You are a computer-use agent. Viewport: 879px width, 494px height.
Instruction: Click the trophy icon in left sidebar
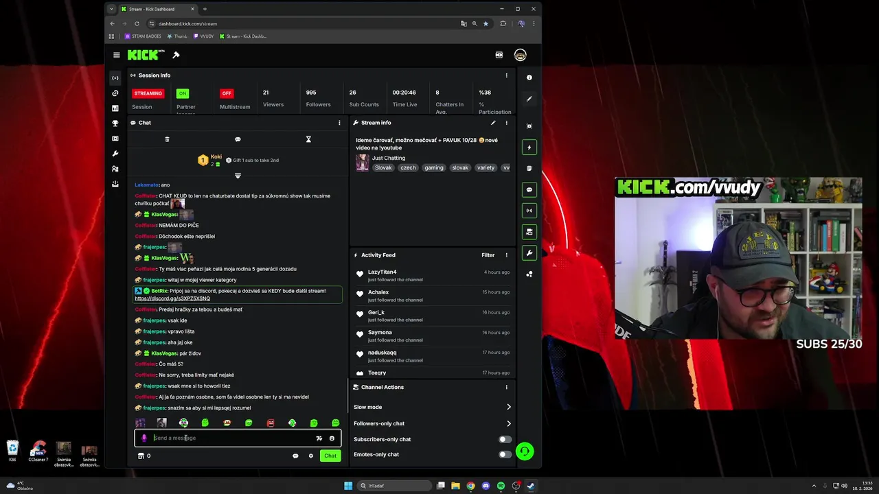click(x=115, y=123)
